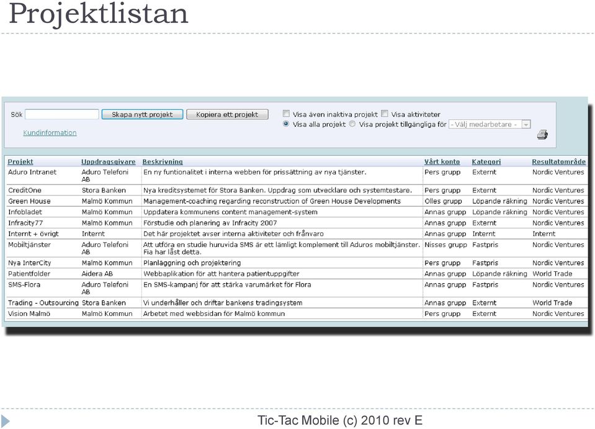The width and height of the screenshot is (595, 429).
Task: Click Nisses grupp in the Mobiltjänster row
Action: pyautogui.click(x=445, y=245)
